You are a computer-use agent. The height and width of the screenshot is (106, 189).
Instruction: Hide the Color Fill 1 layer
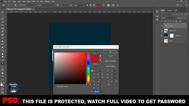coord(162,36)
